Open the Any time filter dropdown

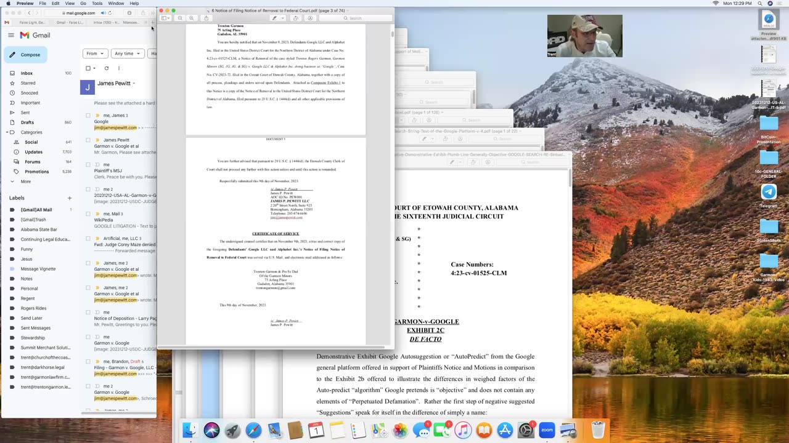pyautogui.click(x=128, y=54)
